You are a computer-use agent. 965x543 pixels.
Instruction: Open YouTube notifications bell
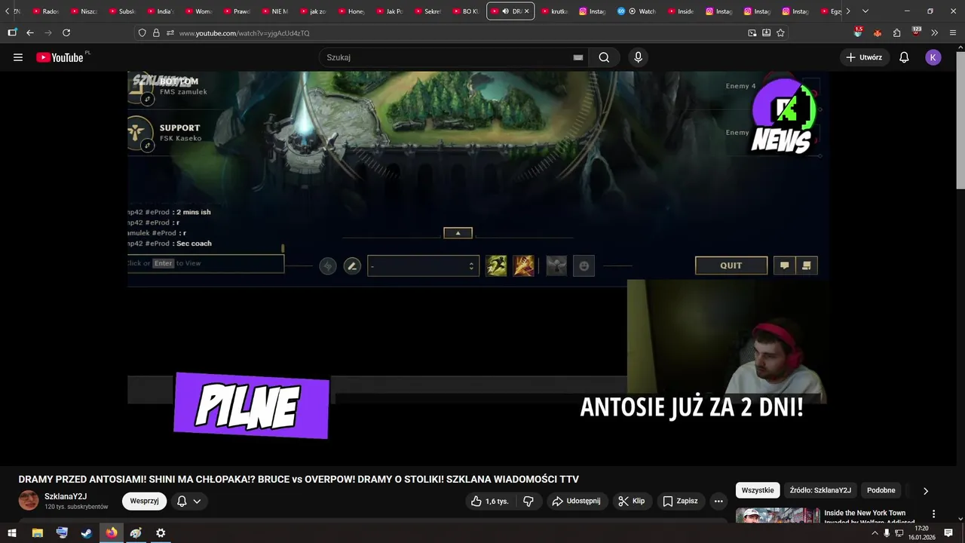(904, 57)
